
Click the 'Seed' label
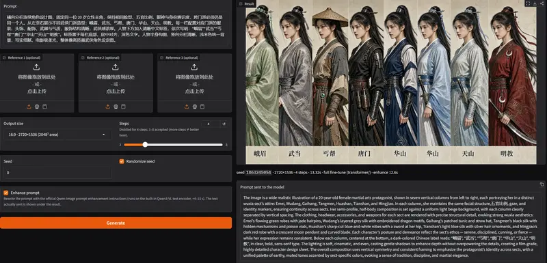[x=8, y=161]
